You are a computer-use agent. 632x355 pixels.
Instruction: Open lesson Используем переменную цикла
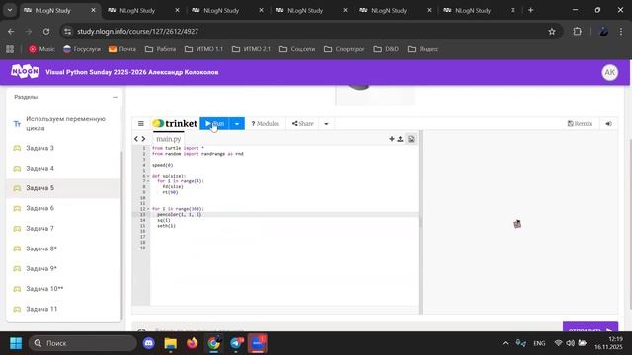pyautogui.click(x=64, y=124)
